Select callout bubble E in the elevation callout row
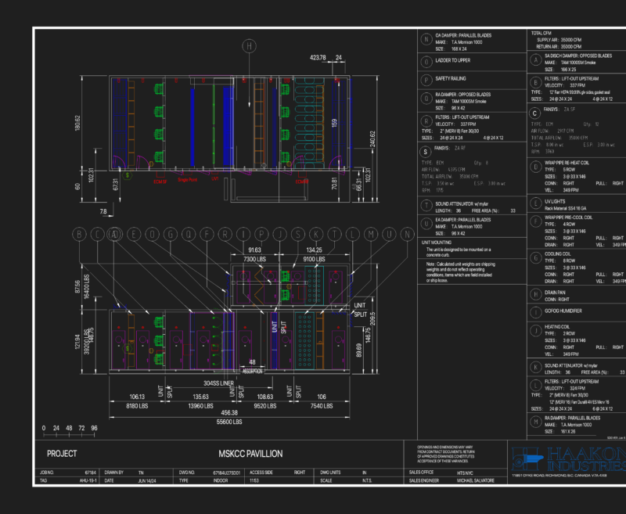The width and height of the screenshot is (626, 514). coord(134,234)
